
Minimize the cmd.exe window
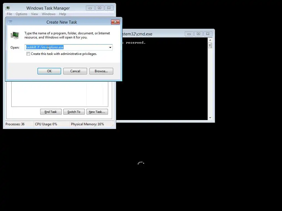click(189, 34)
